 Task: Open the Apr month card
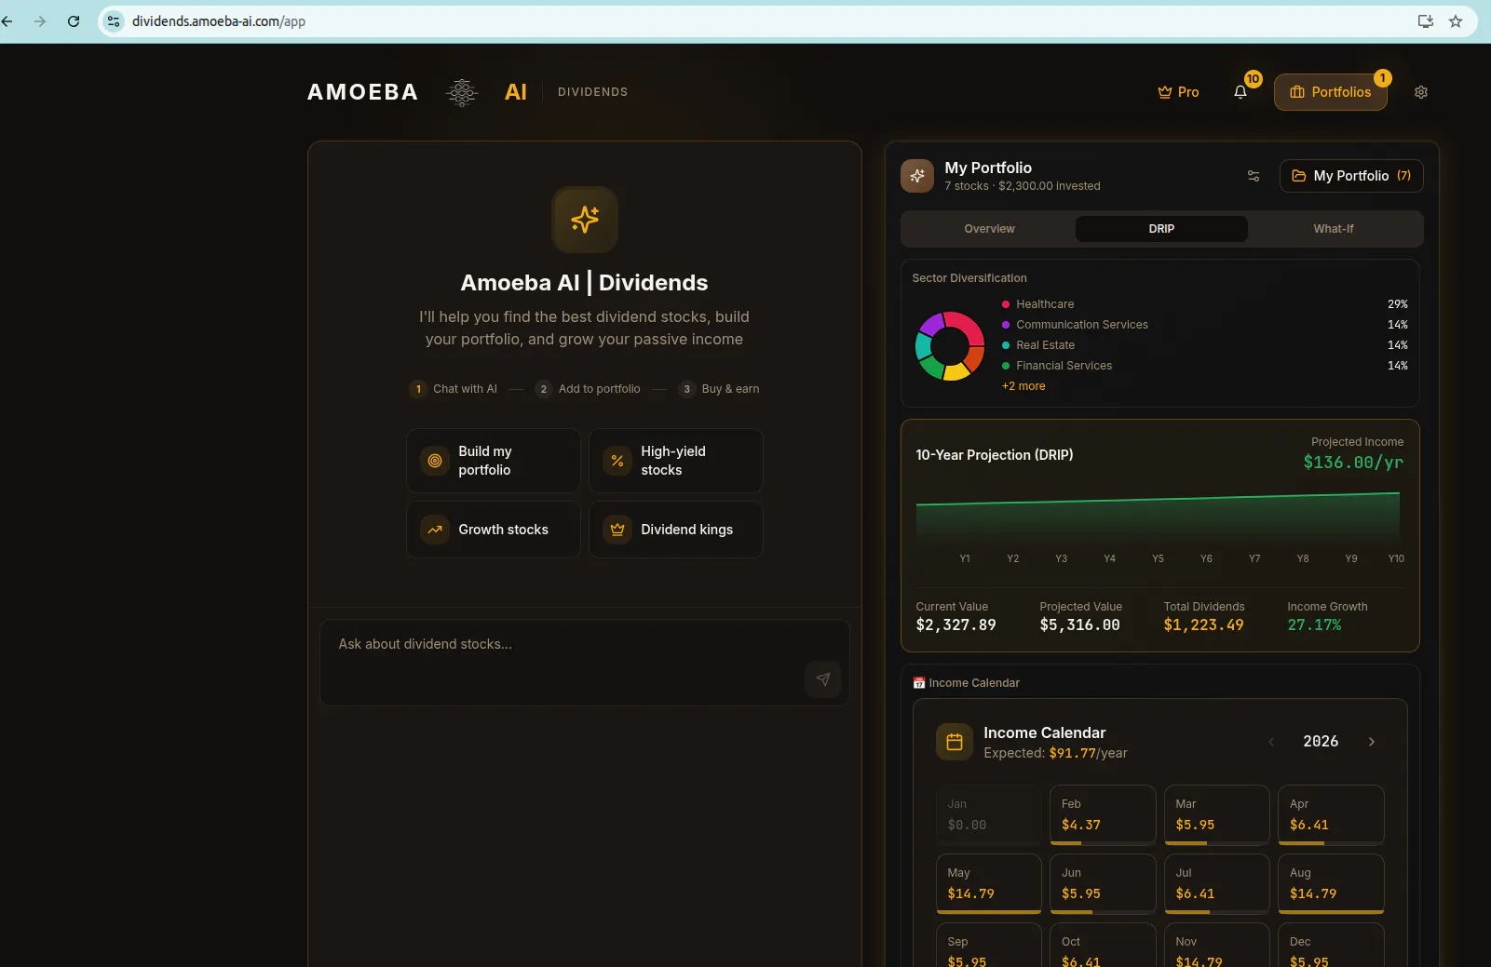click(1331, 815)
